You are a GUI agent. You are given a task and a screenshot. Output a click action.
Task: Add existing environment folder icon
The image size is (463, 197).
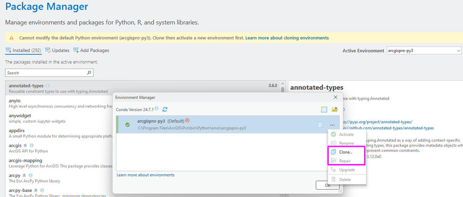click(334, 109)
